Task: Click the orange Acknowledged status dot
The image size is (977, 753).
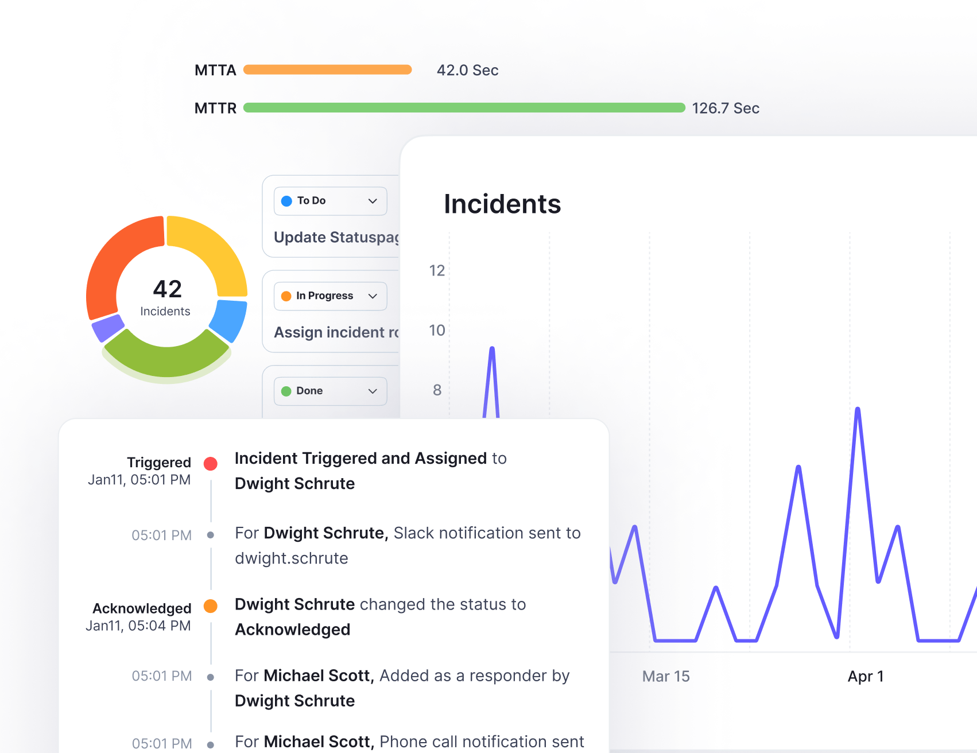Action: pos(211,606)
